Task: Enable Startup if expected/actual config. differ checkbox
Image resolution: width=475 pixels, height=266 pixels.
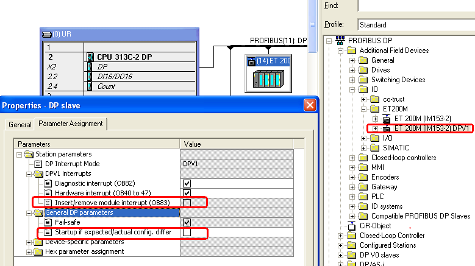Action: click(x=187, y=232)
